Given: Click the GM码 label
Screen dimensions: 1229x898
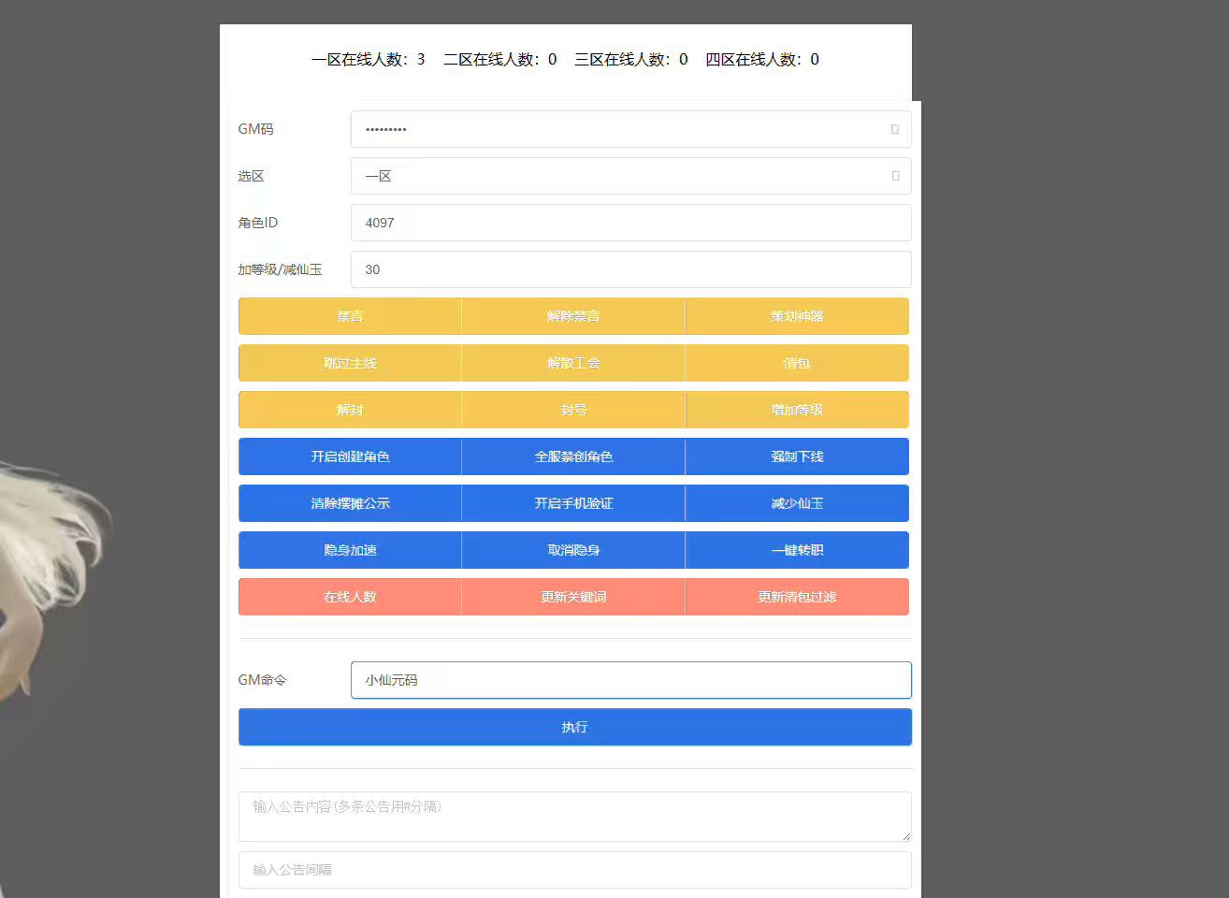Looking at the screenshot, I should coord(255,129).
